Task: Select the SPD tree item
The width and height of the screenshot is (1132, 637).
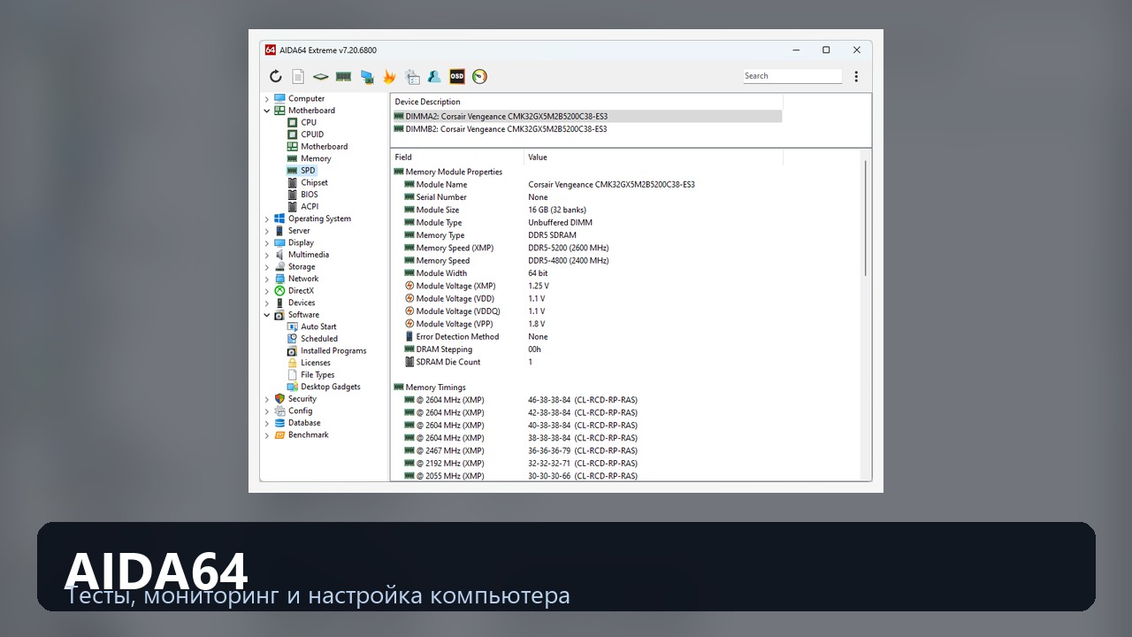Action: click(x=301, y=171)
